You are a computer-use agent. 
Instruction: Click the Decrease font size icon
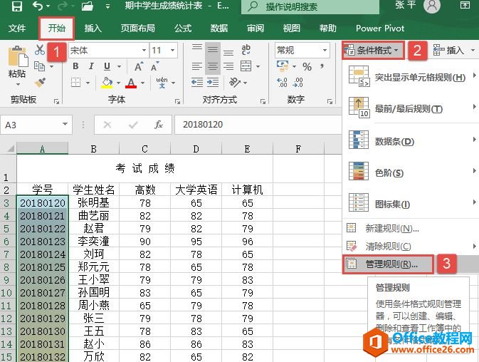coord(155,66)
